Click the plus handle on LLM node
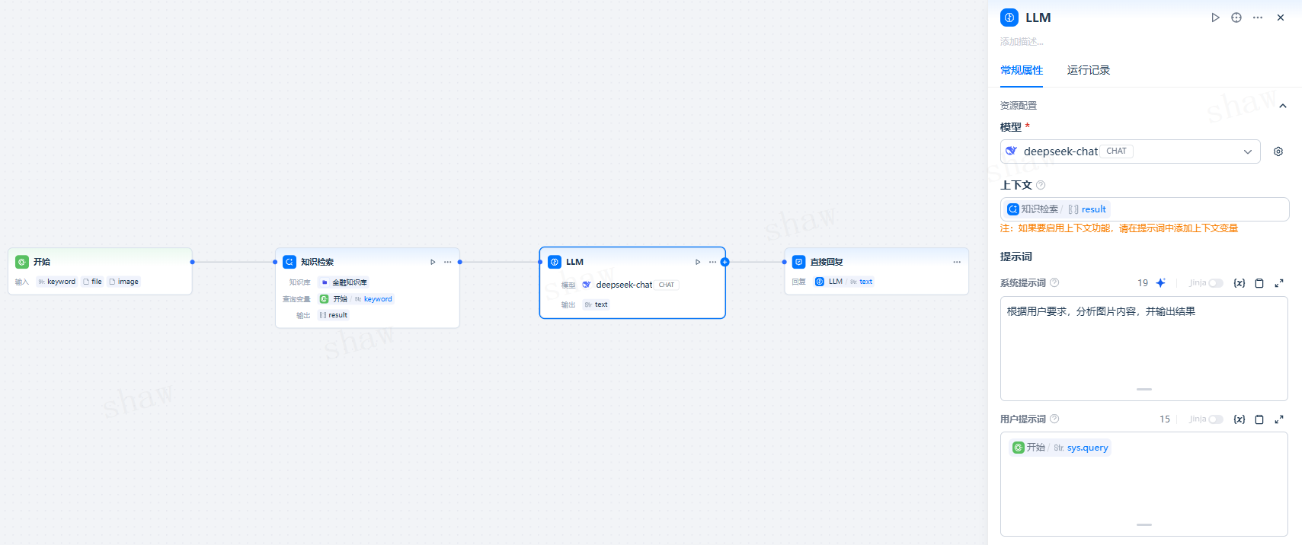This screenshot has height=545, width=1305. coord(724,262)
